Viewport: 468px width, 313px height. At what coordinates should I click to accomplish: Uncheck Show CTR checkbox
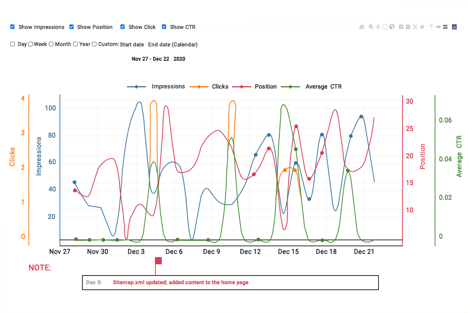[164, 27]
